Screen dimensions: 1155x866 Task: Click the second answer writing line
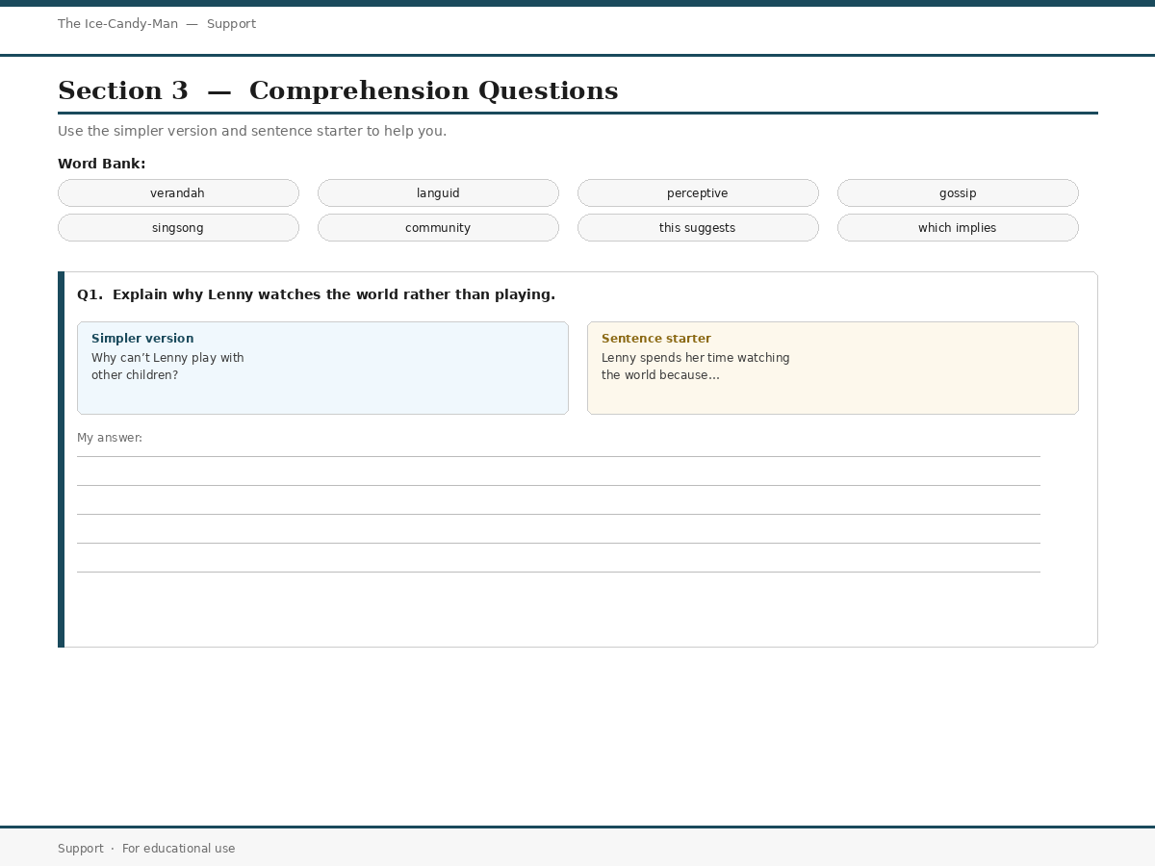coord(558,485)
